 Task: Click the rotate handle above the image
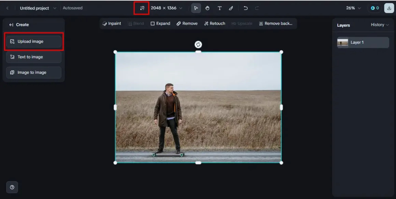click(198, 45)
